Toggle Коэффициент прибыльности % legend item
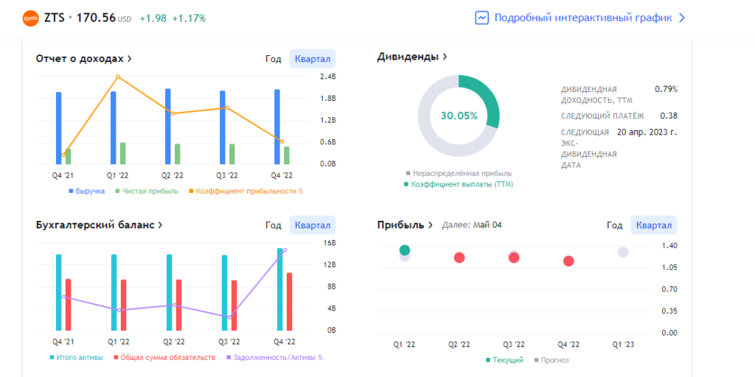The height and width of the screenshot is (377, 755). [x=246, y=191]
